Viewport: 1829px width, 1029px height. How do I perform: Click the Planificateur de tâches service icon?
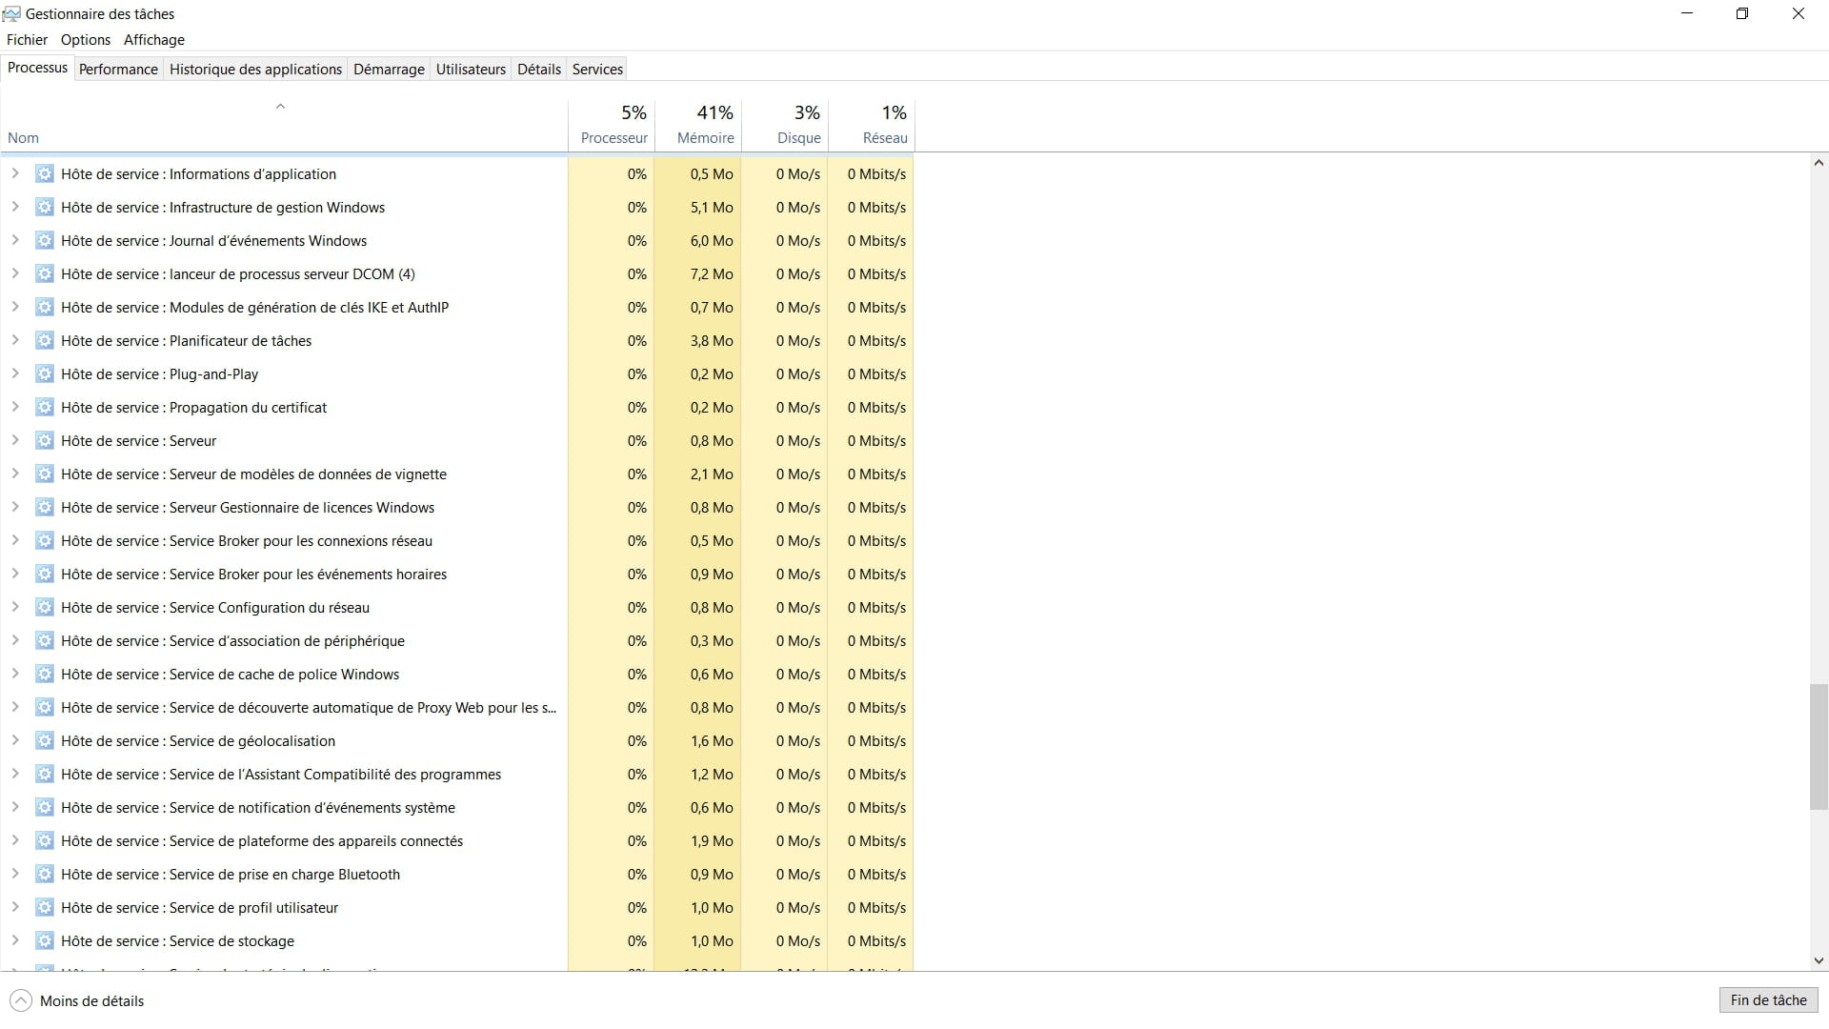click(44, 340)
